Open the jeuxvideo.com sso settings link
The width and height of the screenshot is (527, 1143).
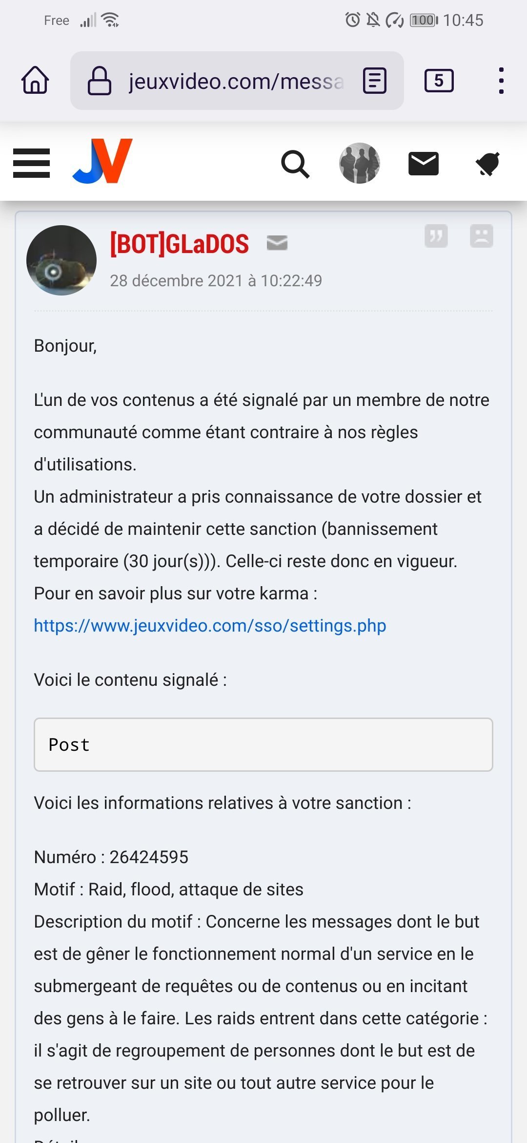pos(210,626)
